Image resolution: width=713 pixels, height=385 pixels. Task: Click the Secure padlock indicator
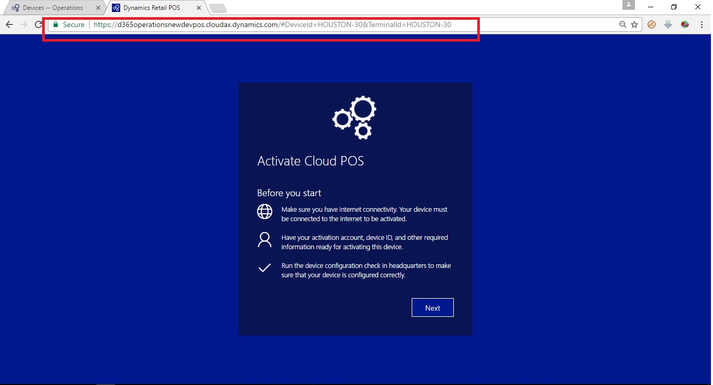(69, 24)
